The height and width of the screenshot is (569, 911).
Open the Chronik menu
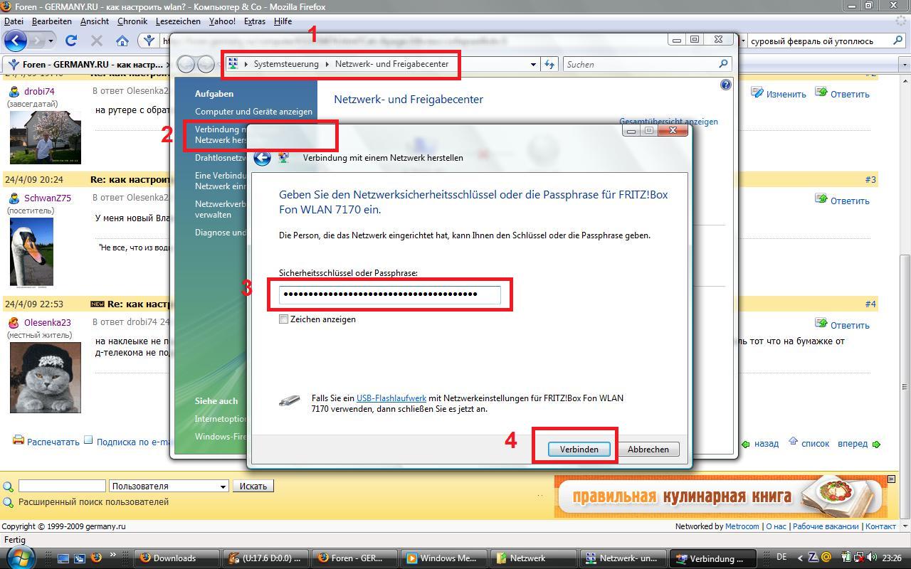[x=132, y=21]
